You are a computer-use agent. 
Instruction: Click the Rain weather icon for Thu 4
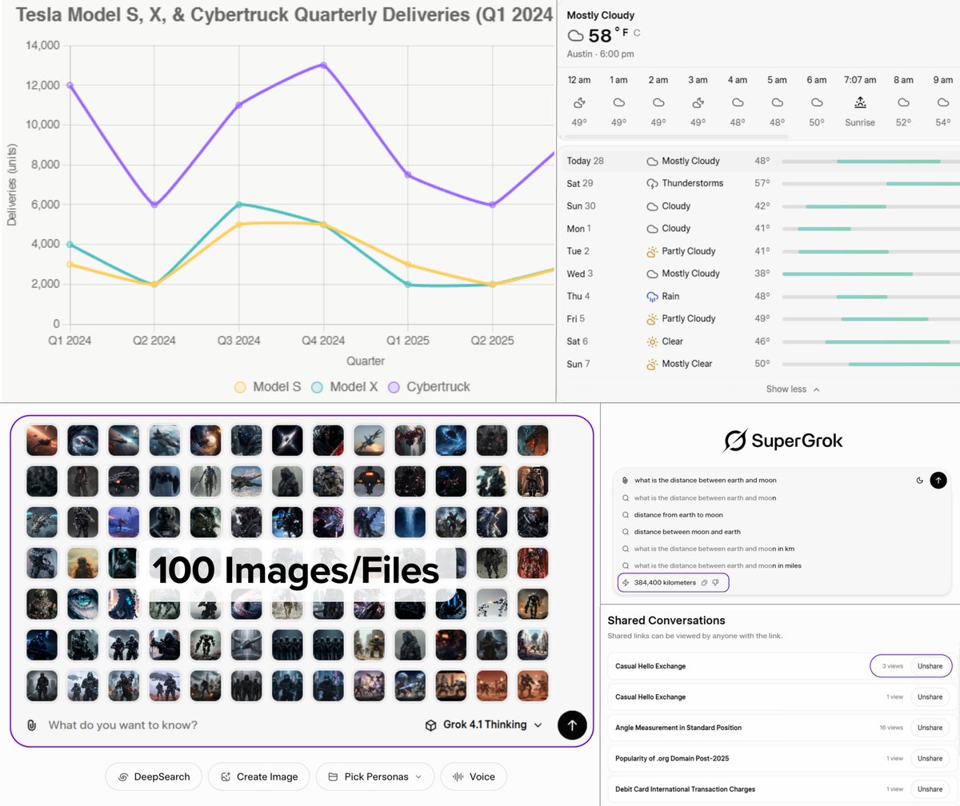652,296
